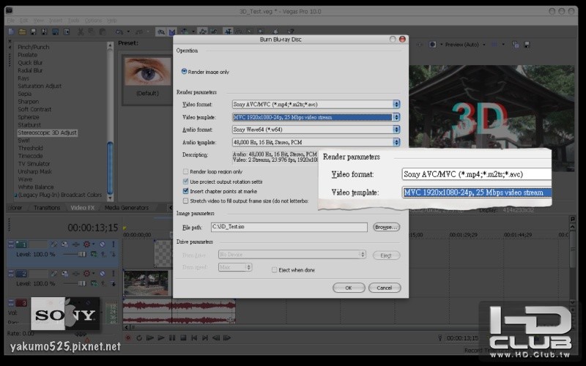Click the Browse... button
The image size is (586, 366).
coord(386,227)
